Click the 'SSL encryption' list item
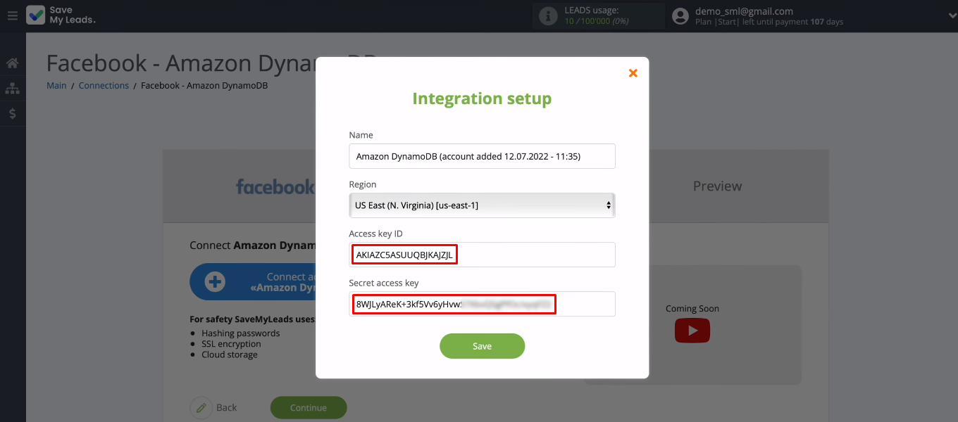Image resolution: width=958 pixels, height=422 pixels. coord(231,344)
